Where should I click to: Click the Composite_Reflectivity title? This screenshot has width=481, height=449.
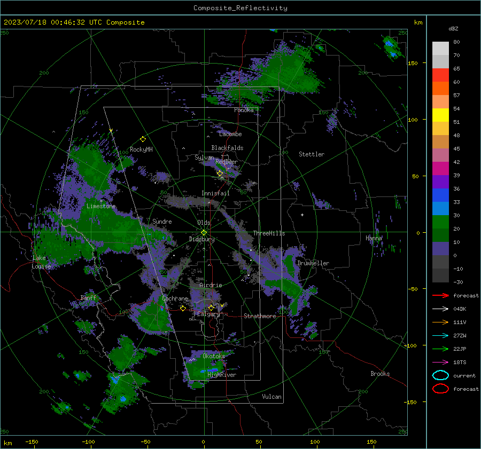tap(240, 8)
